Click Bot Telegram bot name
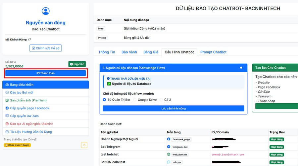298x166 pixels. 110,147
